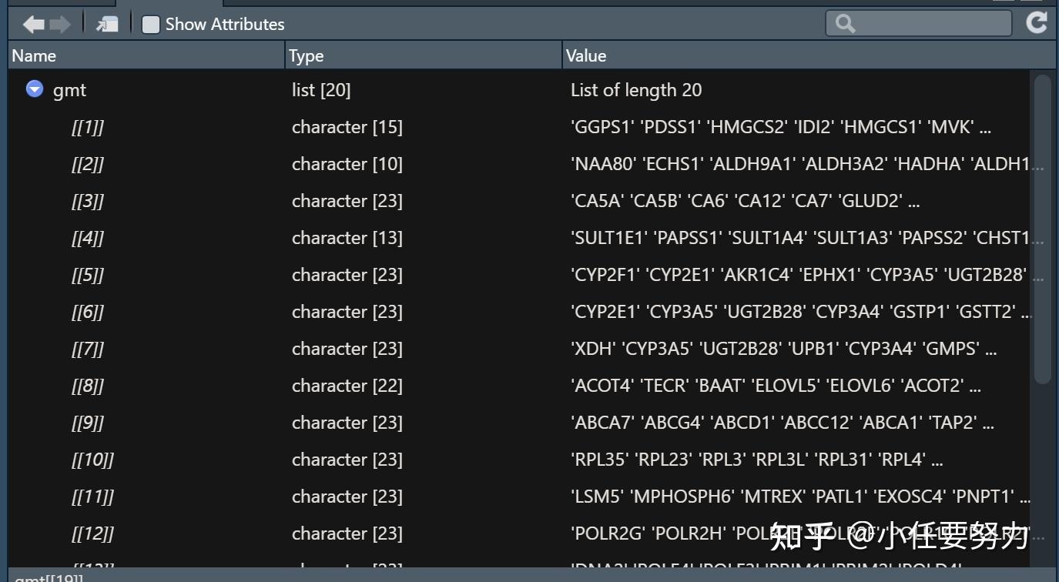Viewport: 1059px width, 582px height.
Task: Click the blue chevron icon beside gmt
Action: 34,89
